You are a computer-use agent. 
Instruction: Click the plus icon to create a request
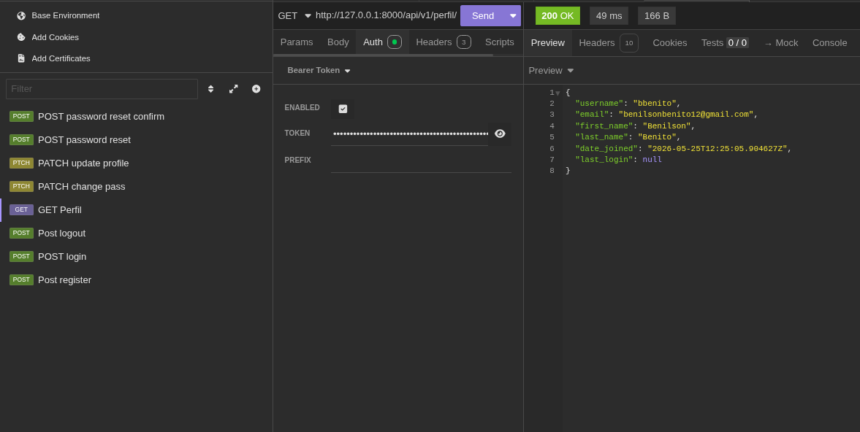[x=256, y=89]
